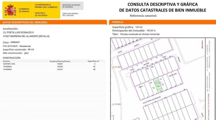Screen dimensions: 216x120
Task: Click the surface value '45'
Action: pyautogui.click(x=94, y=67)
